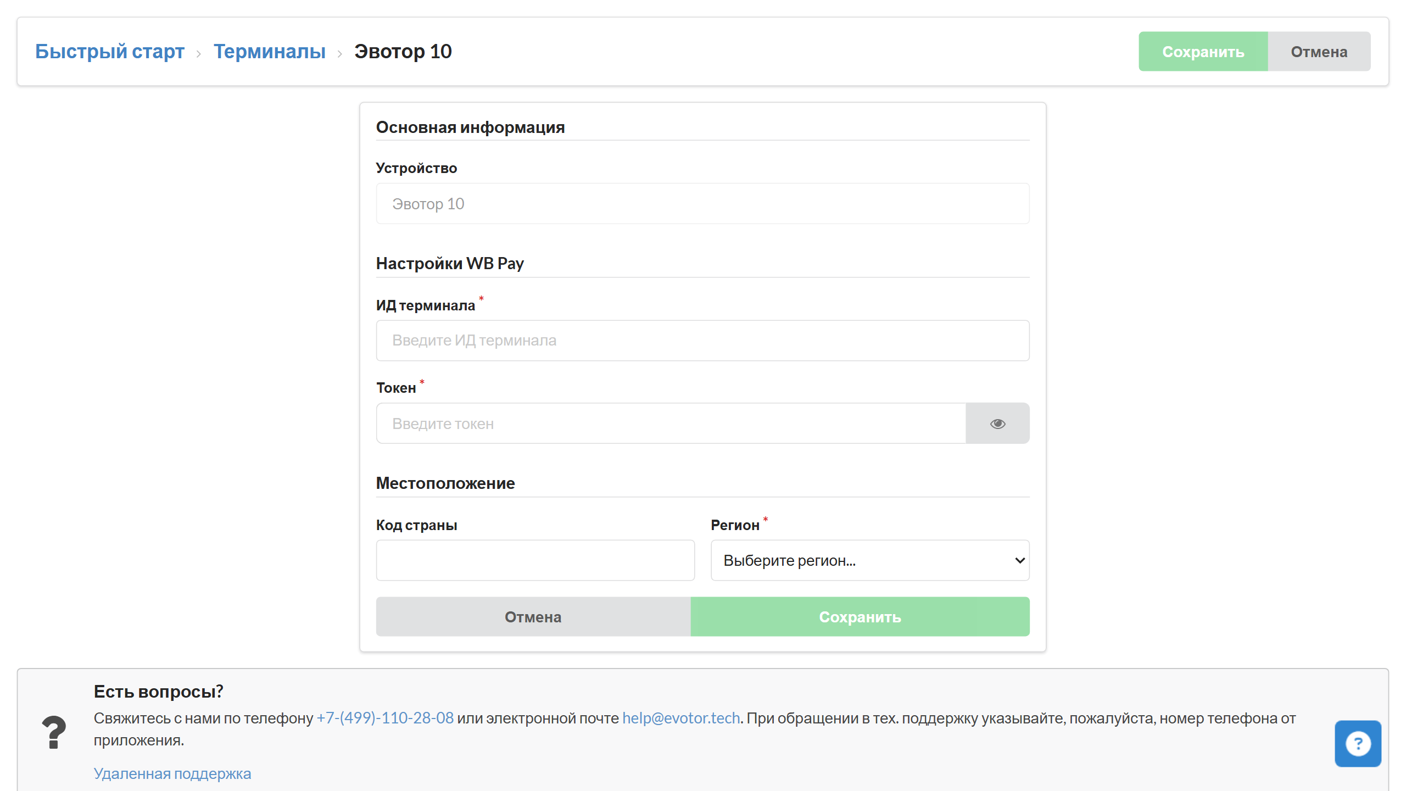Focus the 'Введите ИД терминала' input field
The width and height of the screenshot is (1406, 791).
point(703,341)
